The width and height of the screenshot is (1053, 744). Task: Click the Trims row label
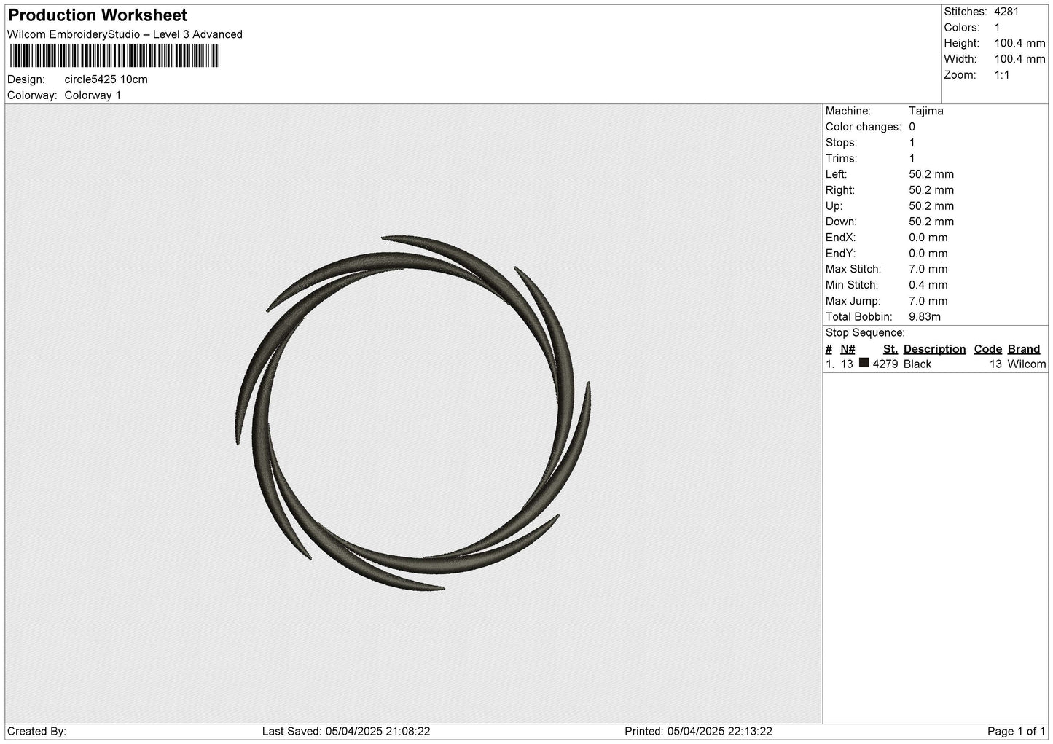(x=842, y=159)
